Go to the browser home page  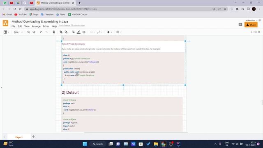pos(20,9)
